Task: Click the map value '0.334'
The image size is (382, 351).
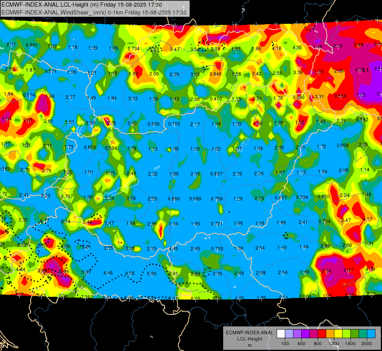Action: (302, 197)
